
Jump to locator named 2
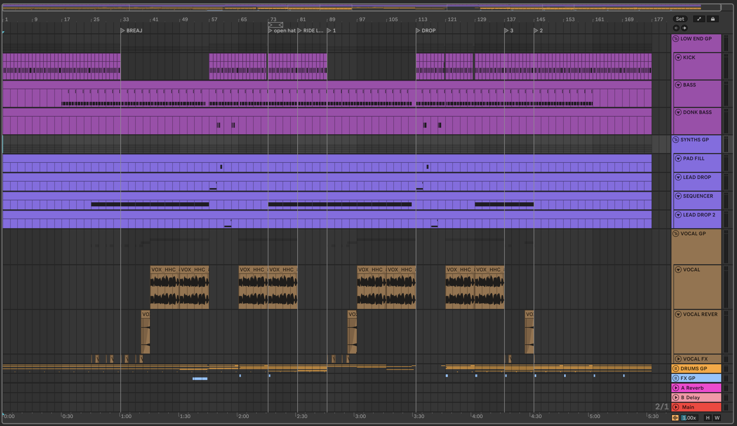pos(538,30)
